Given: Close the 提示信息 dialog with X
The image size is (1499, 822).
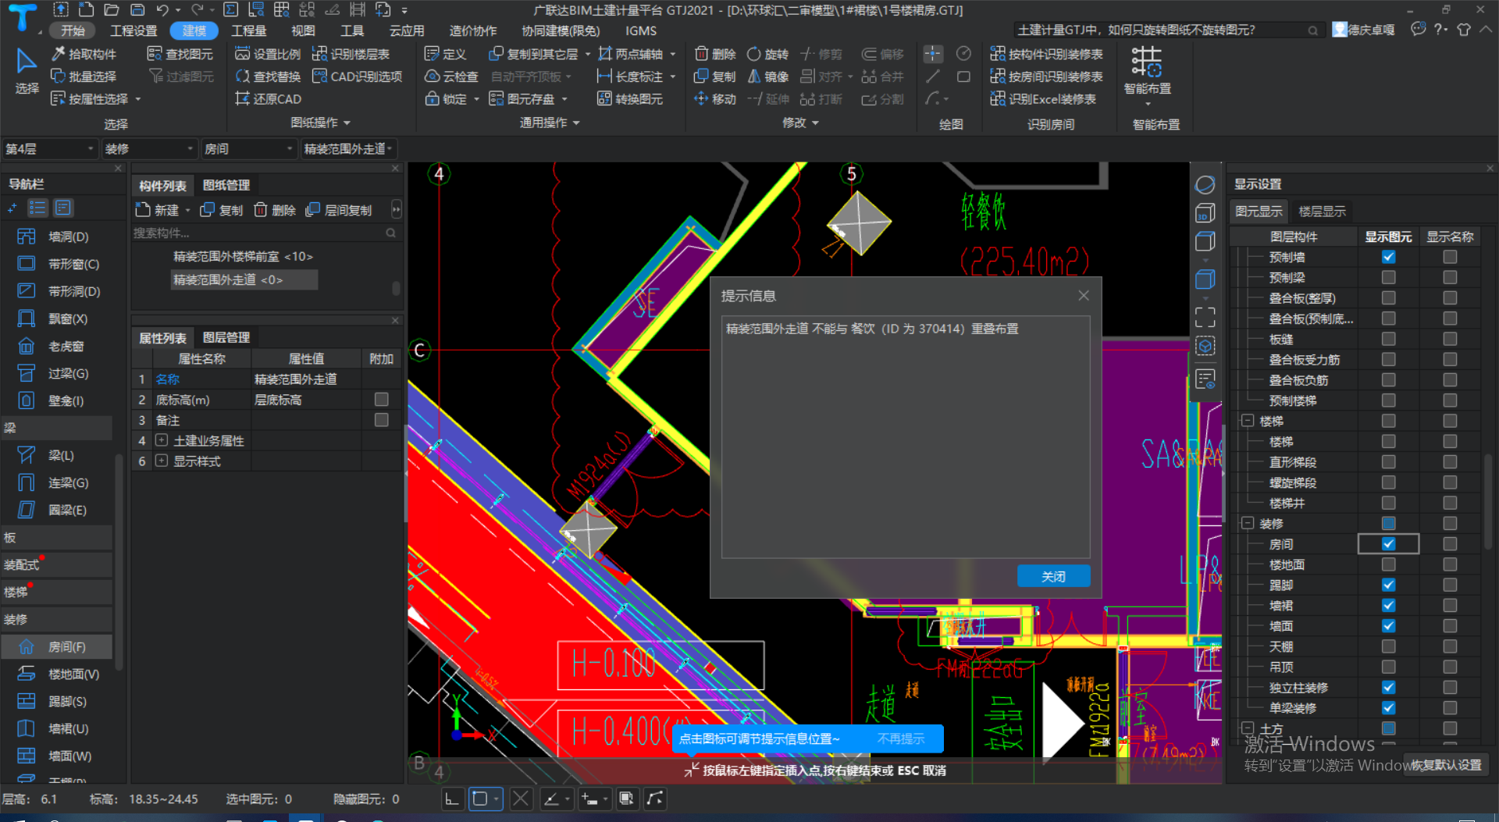Looking at the screenshot, I should coord(1083,295).
